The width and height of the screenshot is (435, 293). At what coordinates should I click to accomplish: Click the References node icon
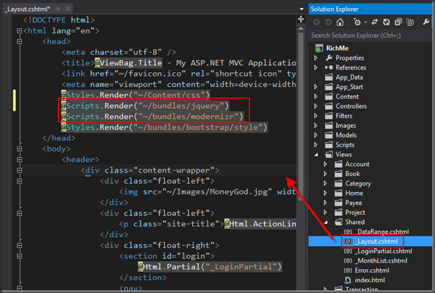tap(329, 67)
